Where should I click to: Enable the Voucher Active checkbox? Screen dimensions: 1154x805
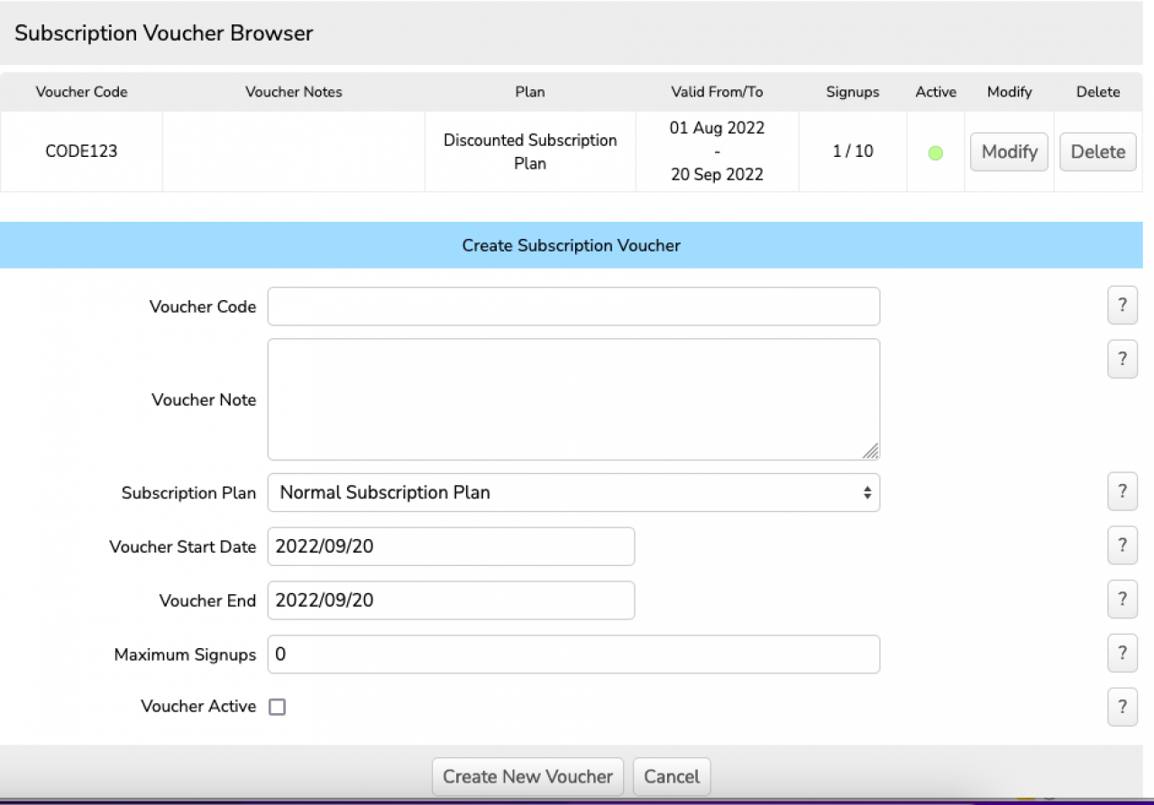278,708
